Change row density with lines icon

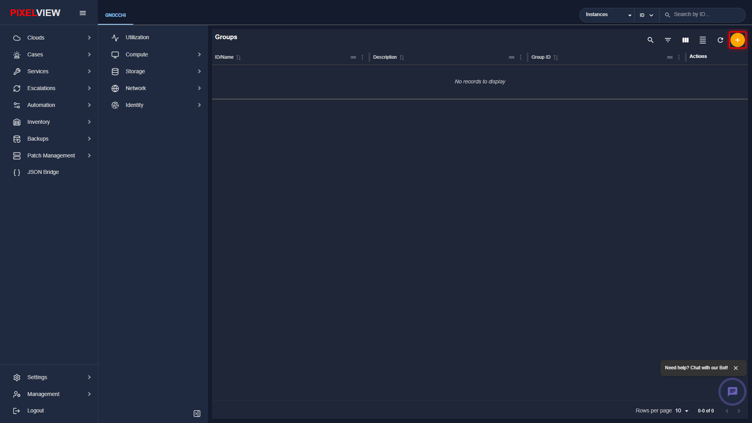tap(703, 40)
